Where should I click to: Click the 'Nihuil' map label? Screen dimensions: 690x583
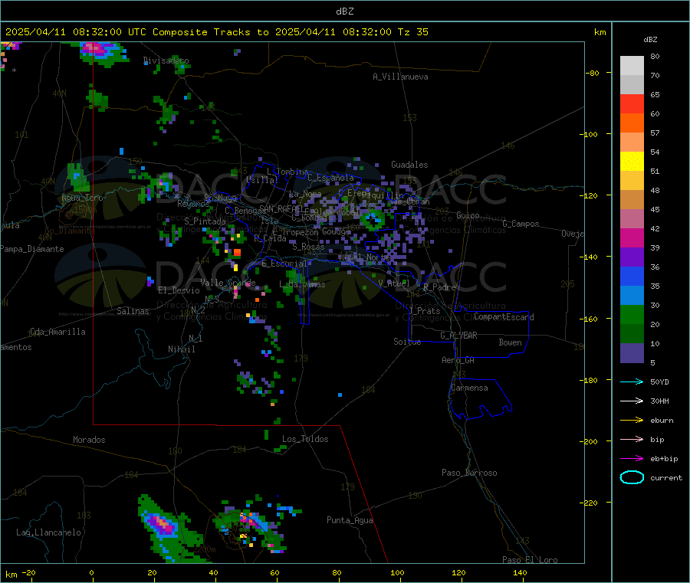point(182,349)
